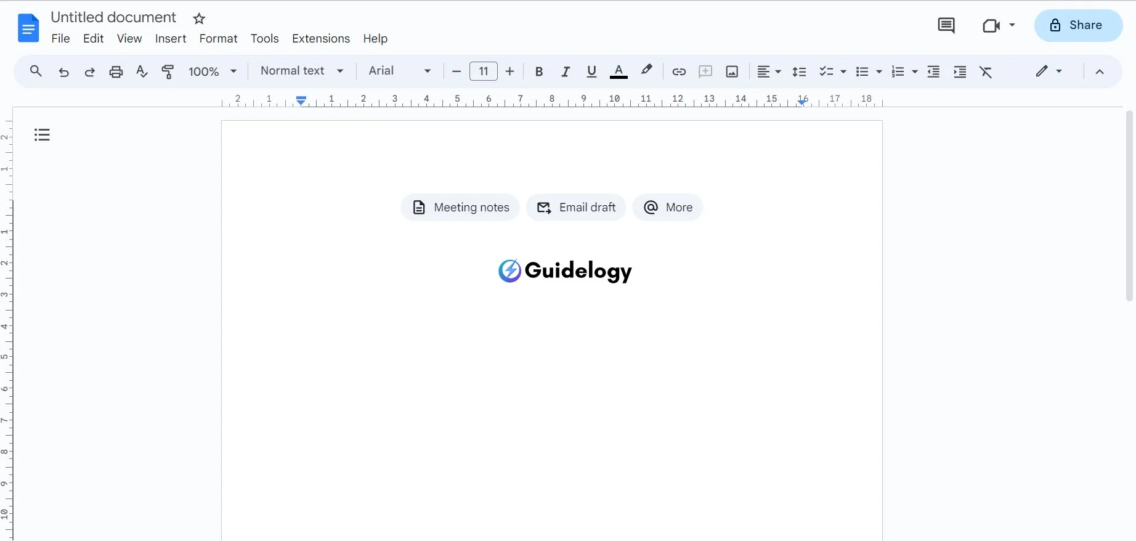The image size is (1136, 541).
Task: Open the editing mode pencil dropdown
Action: pos(1049,71)
